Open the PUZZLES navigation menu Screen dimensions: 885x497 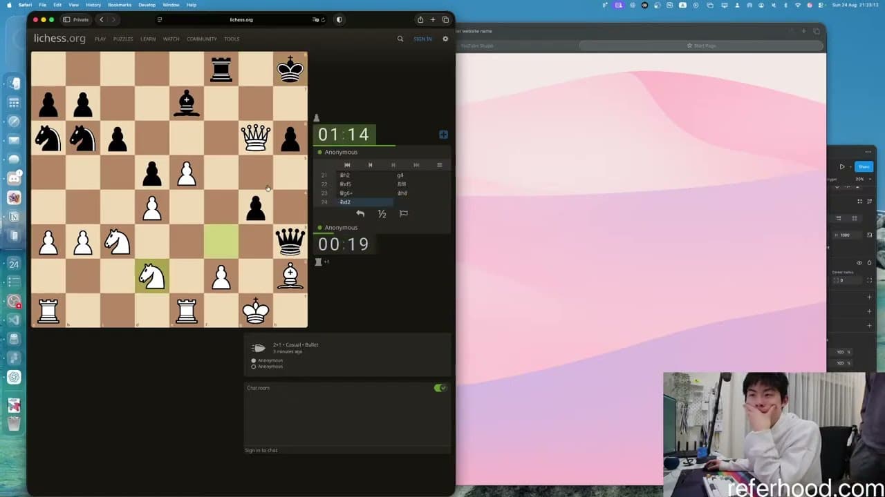coord(123,39)
